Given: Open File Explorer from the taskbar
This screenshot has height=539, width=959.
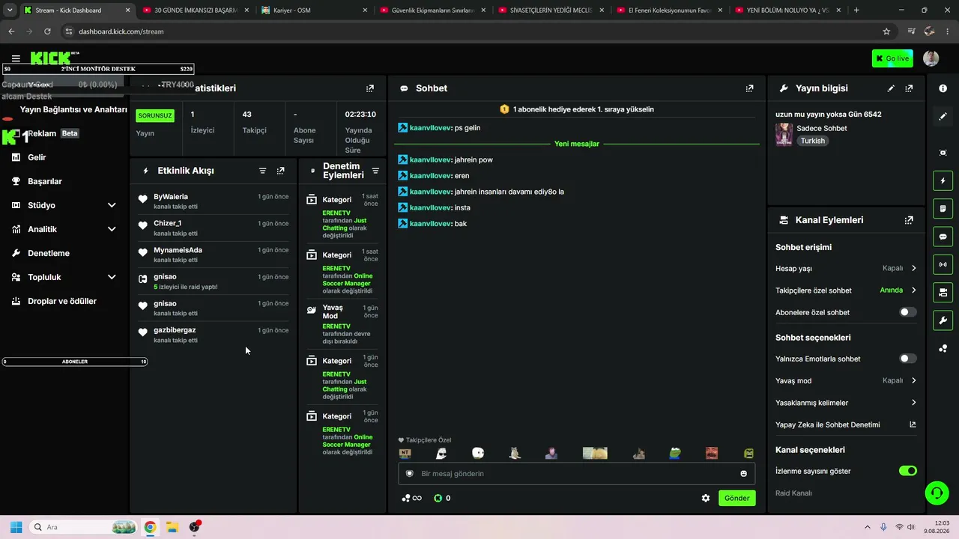Looking at the screenshot, I should 172,527.
